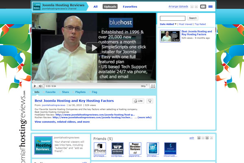Open the Rochen Review URL link

(92, 117)
